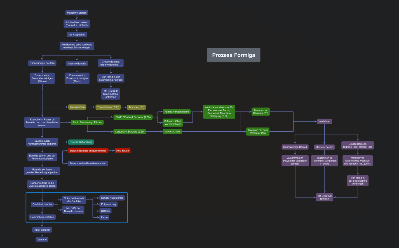Click the 'Qualitätskontrolle' node inside blue frame

pyautogui.click(x=42, y=204)
